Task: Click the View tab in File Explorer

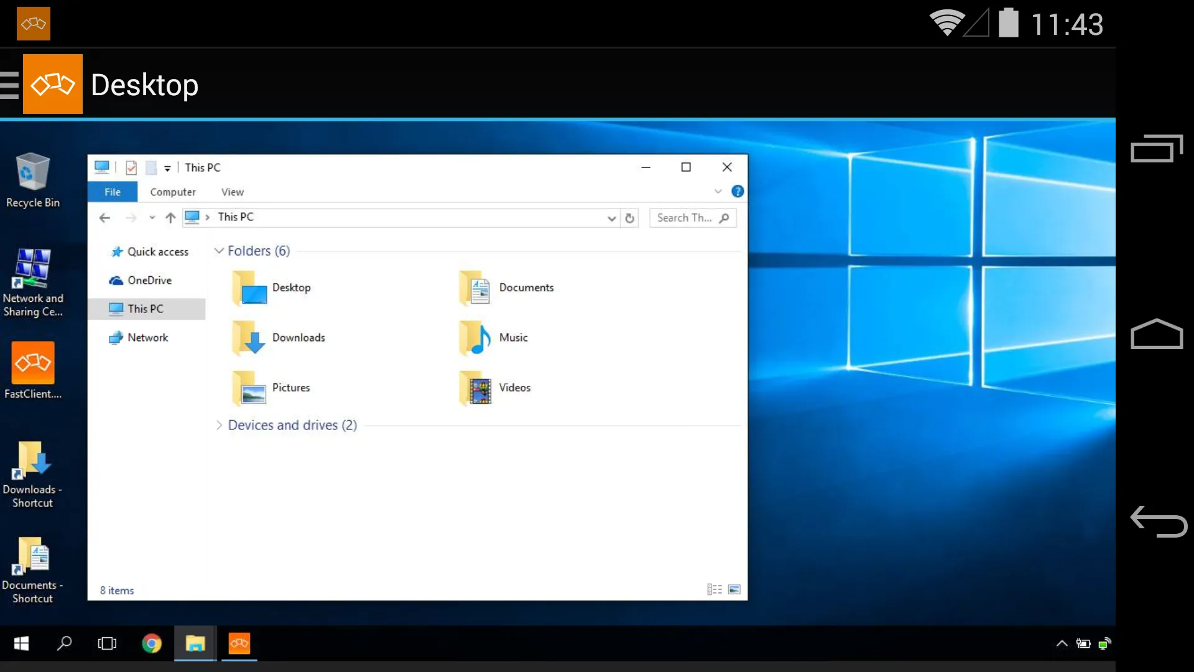Action: click(x=233, y=191)
